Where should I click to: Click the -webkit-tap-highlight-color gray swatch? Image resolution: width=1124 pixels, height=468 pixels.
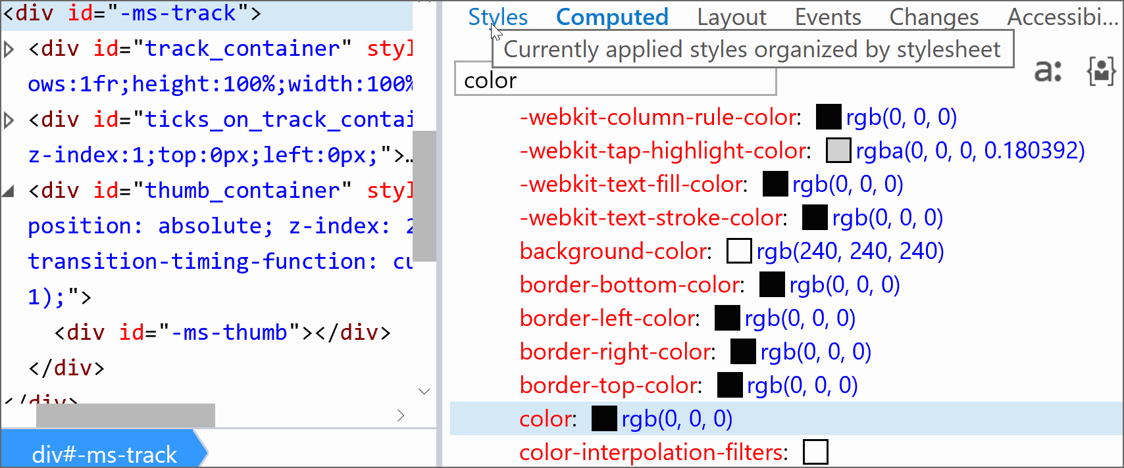(838, 151)
